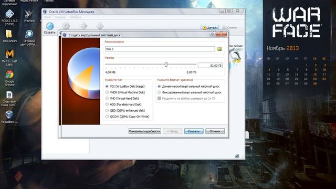
Task: Switch to Снимки tab in VirtualBox Manager
Action: pos(230,27)
